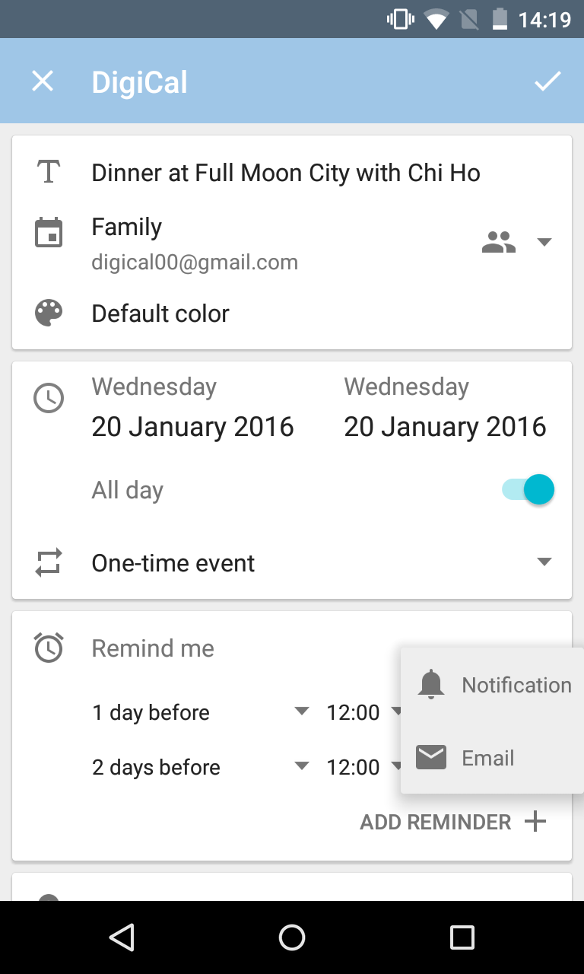This screenshot has width=584, height=974.
Task: Tap the plus icon beside Add Reminder
Action: pyautogui.click(x=536, y=822)
